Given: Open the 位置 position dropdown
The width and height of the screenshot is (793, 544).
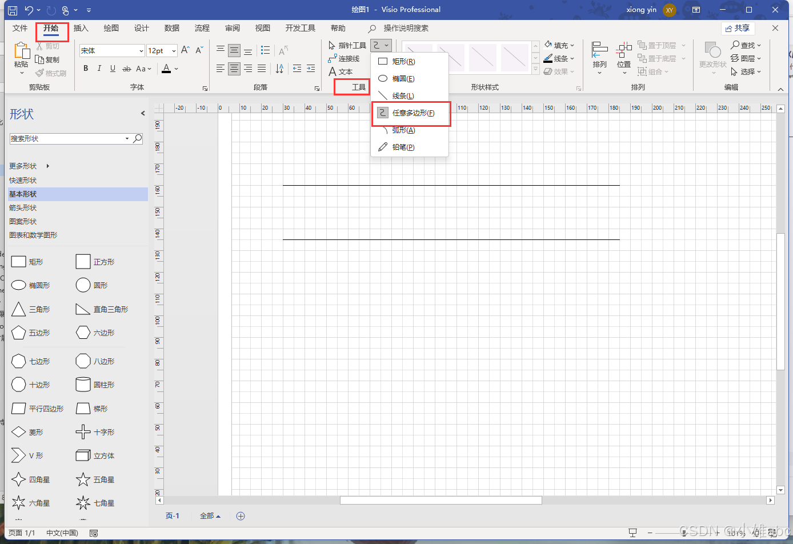Looking at the screenshot, I should click(624, 58).
